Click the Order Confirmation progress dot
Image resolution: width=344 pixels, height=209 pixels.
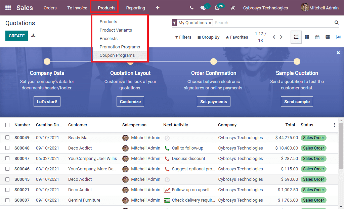point(214,61)
